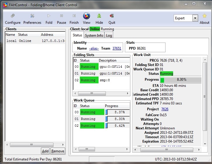Select work queue row 8.42%

click(101, 126)
